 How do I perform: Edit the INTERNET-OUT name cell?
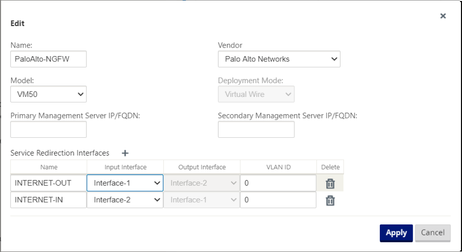(48, 183)
